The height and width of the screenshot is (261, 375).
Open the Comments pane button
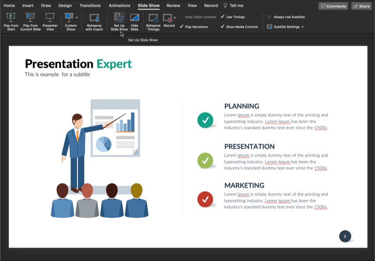[x=333, y=6]
